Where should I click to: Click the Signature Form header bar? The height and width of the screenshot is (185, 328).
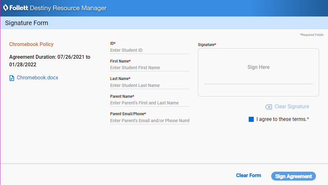tap(26, 23)
